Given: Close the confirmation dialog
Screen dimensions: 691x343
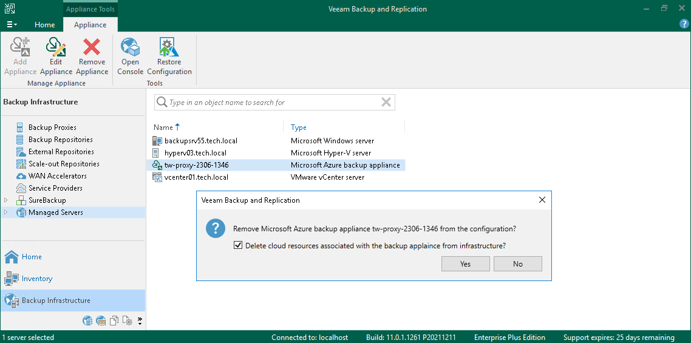Looking at the screenshot, I should (542, 200).
